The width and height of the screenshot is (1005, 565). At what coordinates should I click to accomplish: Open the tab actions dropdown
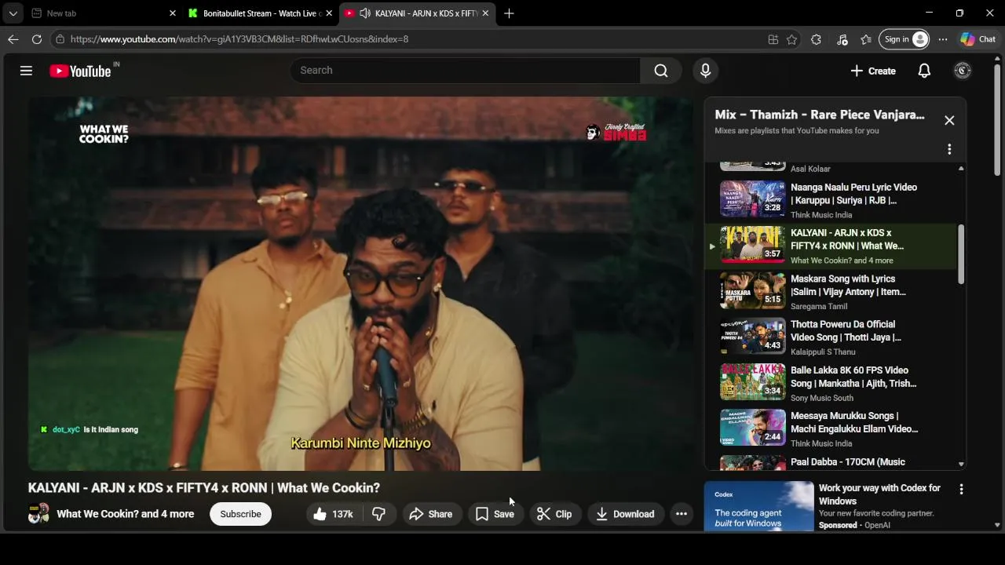click(13, 13)
